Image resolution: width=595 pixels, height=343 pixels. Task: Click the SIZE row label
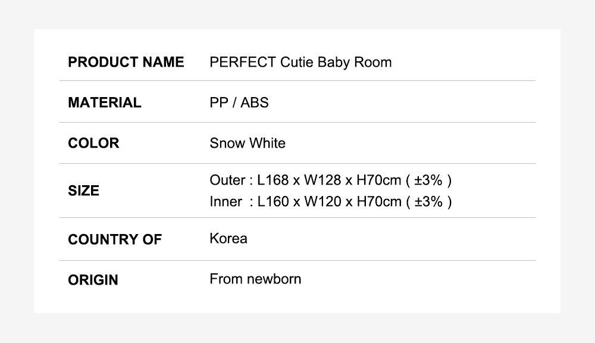pyautogui.click(x=83, y=191)
